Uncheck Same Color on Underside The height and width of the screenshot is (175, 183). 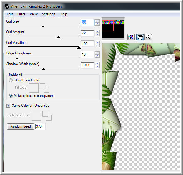pos(8,106)
